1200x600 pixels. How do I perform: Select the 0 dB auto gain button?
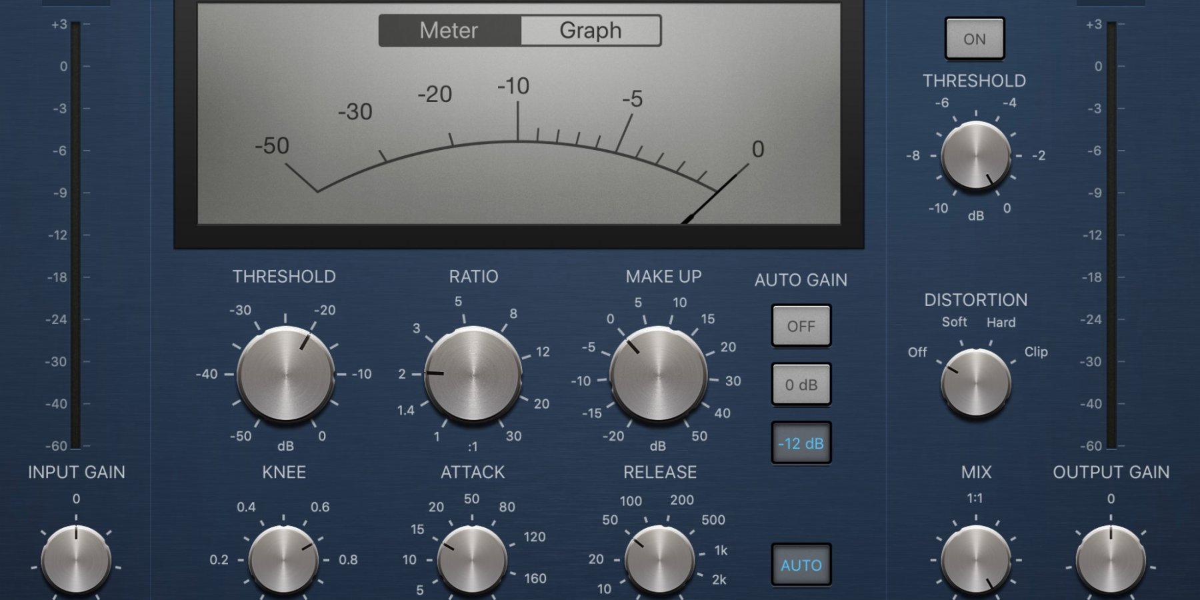point(801,385)
